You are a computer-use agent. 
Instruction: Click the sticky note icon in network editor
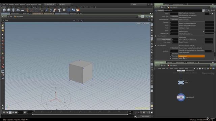pyautogui.click(x=211, y=69)
